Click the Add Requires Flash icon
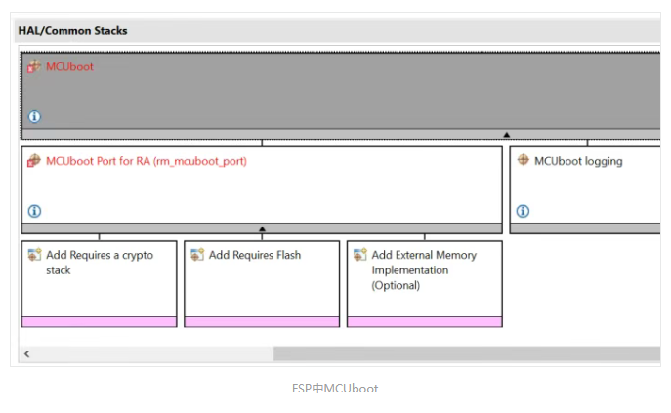Screen dimensions: 671x413 pos(197,254)
